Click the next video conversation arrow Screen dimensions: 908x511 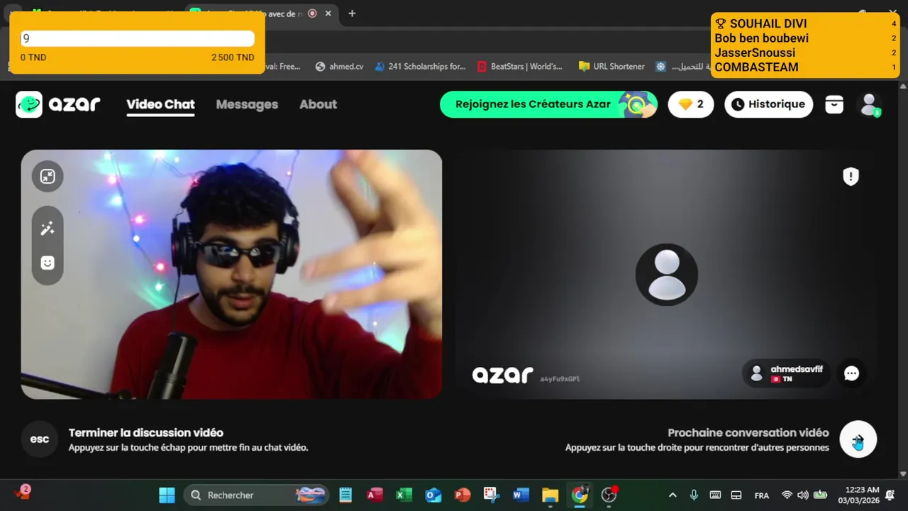858,440
